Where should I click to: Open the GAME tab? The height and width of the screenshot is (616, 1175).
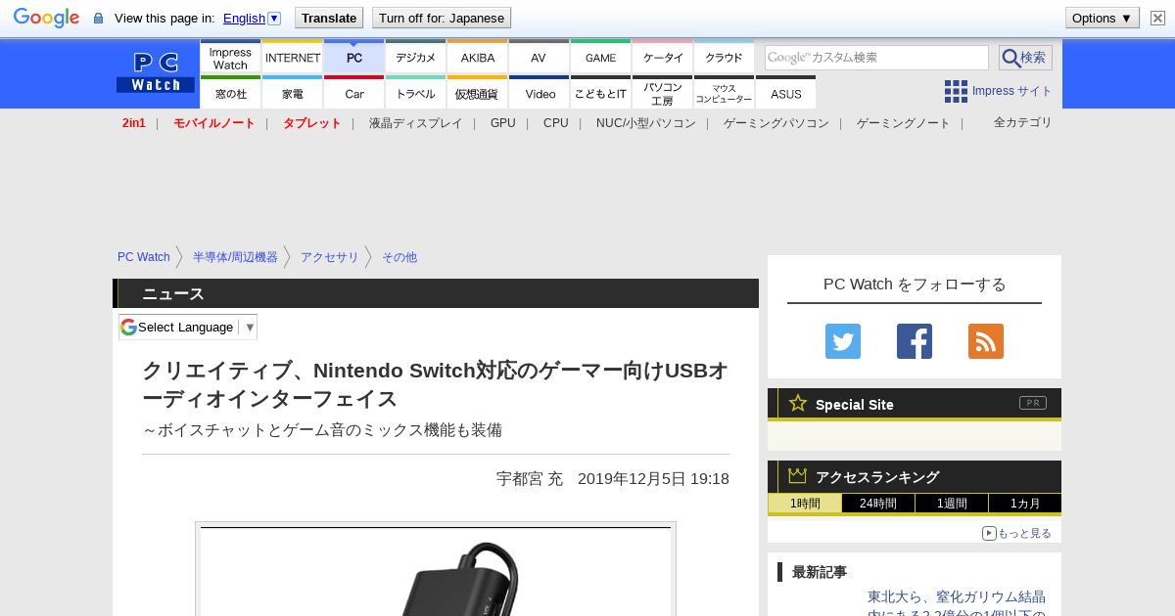point(600,57)
